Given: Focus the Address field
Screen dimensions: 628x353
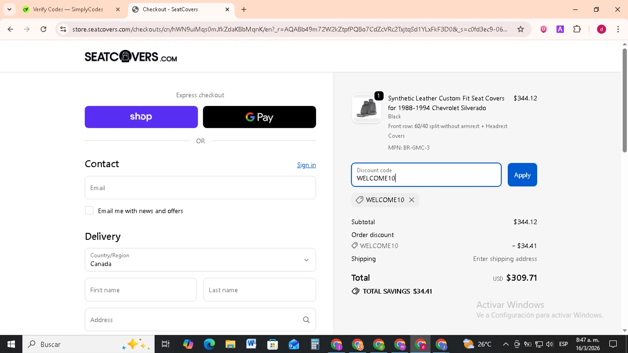Looking at the screenshot, I should (x=200, y=320).
